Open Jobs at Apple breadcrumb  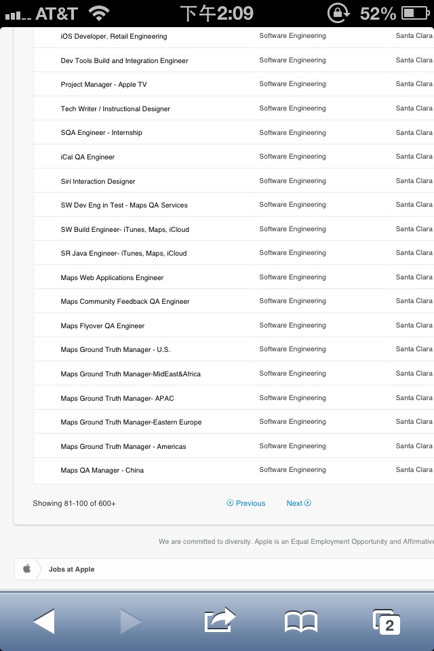[71, 569]
